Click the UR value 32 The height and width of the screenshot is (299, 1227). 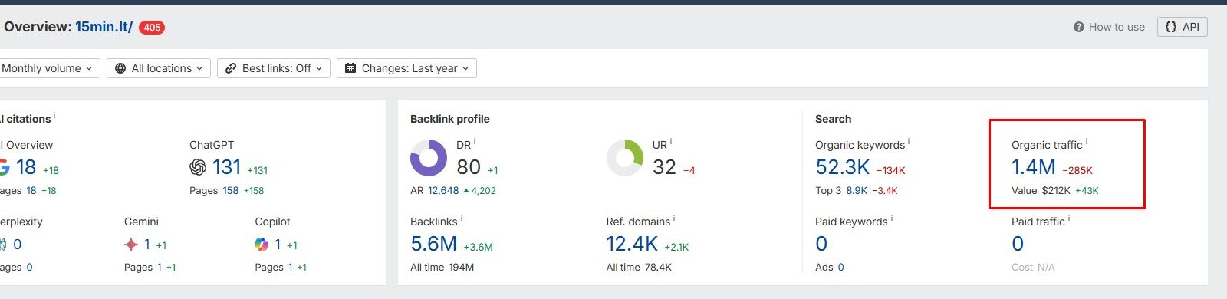click(x=664, y=167)
